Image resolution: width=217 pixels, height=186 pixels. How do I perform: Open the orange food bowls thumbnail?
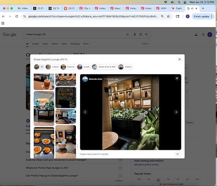click(44, 143)
